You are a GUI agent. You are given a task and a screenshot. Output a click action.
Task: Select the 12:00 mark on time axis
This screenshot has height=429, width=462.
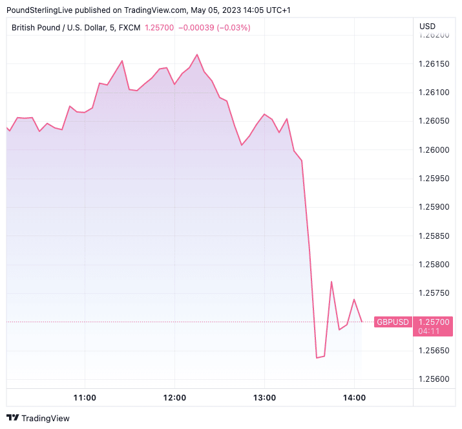tap(174, 397)
